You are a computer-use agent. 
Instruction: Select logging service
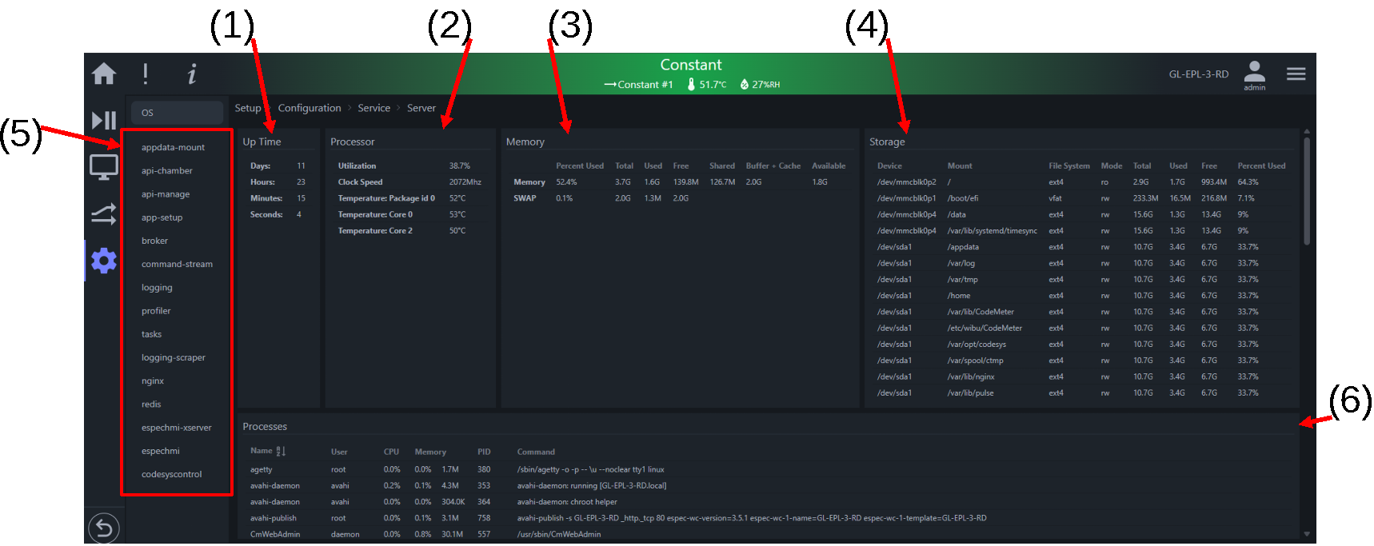coord(157,287)
